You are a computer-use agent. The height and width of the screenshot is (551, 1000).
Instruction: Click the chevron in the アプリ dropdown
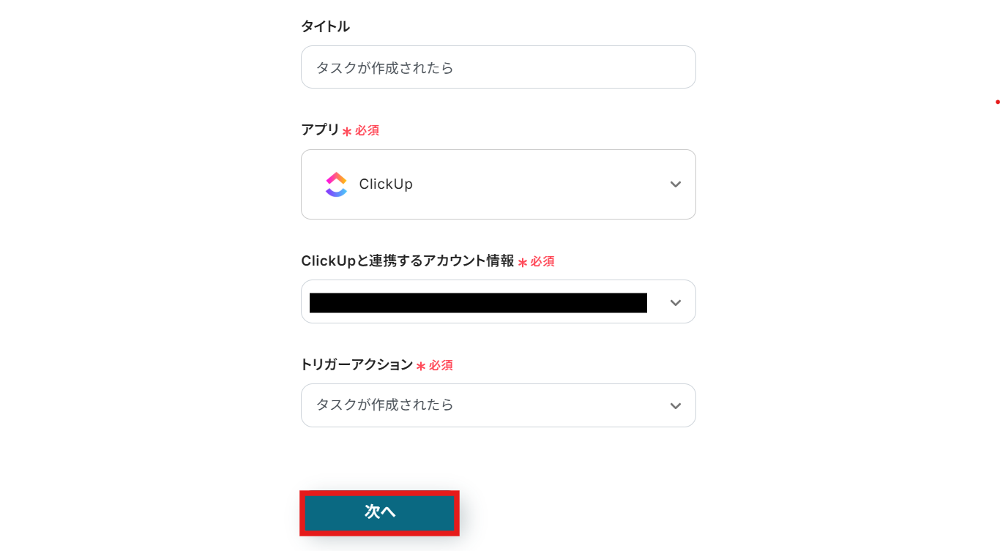click(676, 184)
